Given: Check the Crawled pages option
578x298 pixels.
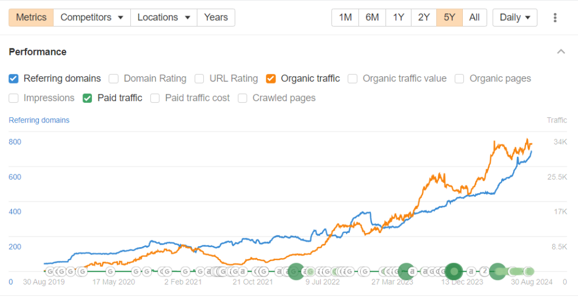Looking at the screenshot, I should click(243, 98).
